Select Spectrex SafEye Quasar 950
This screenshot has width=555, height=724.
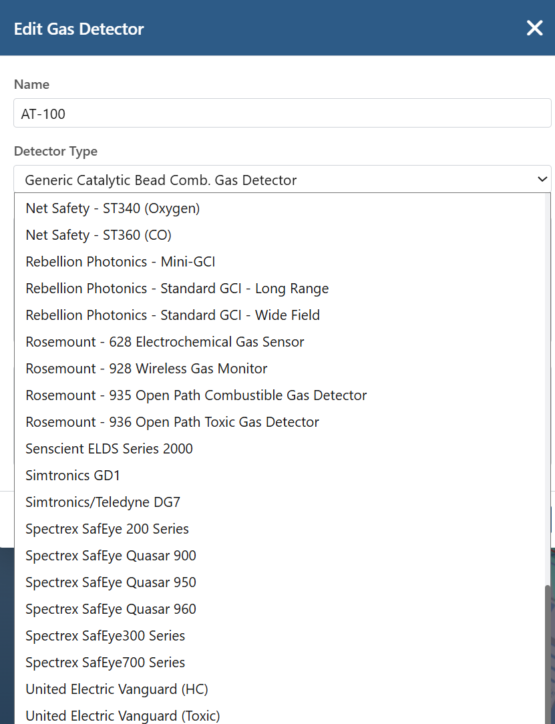[280, 582]
